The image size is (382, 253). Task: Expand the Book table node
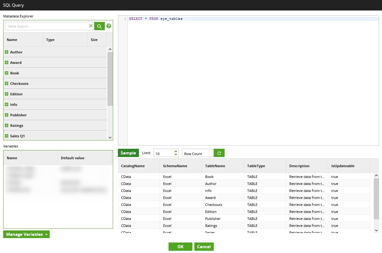[7, 73]
